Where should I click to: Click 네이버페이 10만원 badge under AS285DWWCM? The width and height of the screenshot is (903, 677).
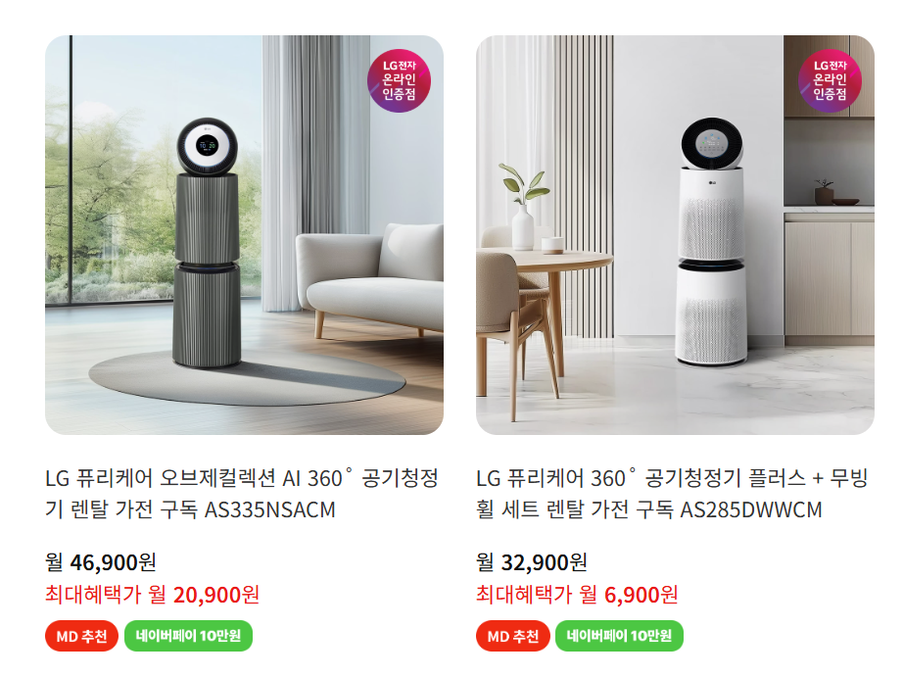pos(619,636)
